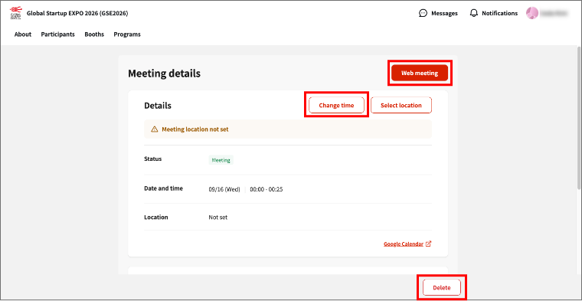This screenshot has width=582, height=301.
Task: Click the Status row label
Action: (x=153, y=159)
